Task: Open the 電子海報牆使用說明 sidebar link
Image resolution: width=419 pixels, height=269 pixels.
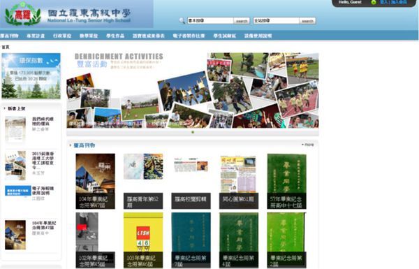Action: [43, 190]
